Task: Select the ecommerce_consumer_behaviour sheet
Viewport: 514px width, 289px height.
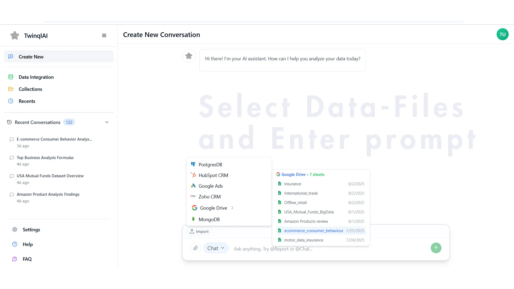Action: [313, 230]
